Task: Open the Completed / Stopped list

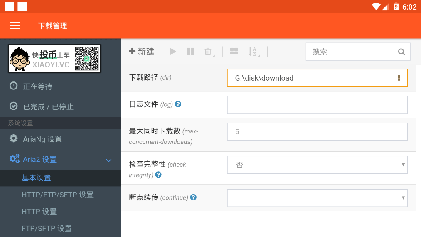Action: (60, 106)
